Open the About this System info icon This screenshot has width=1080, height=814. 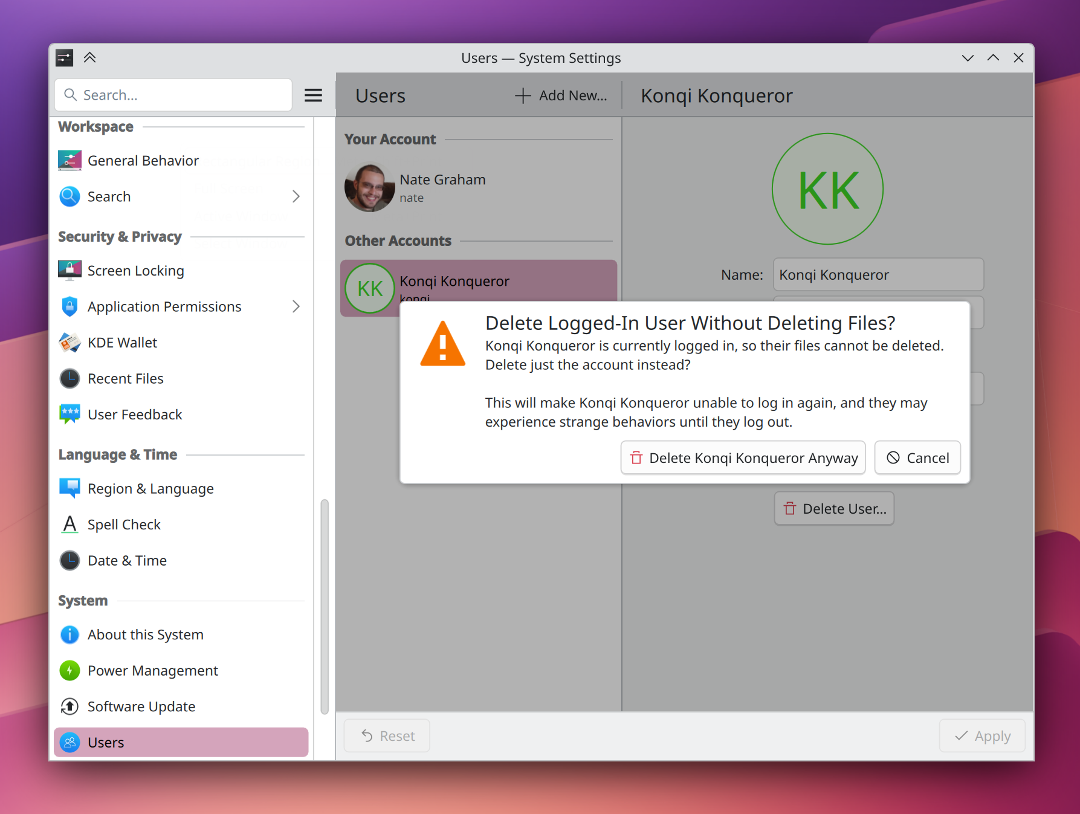(70, 635)
